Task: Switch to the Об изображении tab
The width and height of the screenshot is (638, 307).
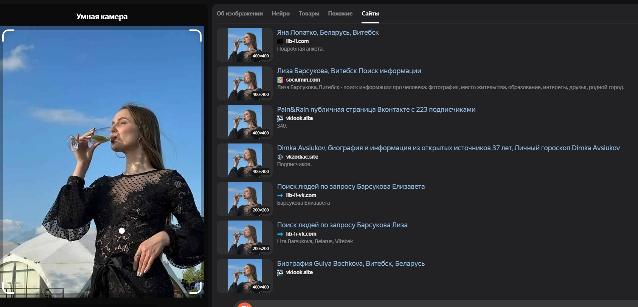Action: [239, 14]
